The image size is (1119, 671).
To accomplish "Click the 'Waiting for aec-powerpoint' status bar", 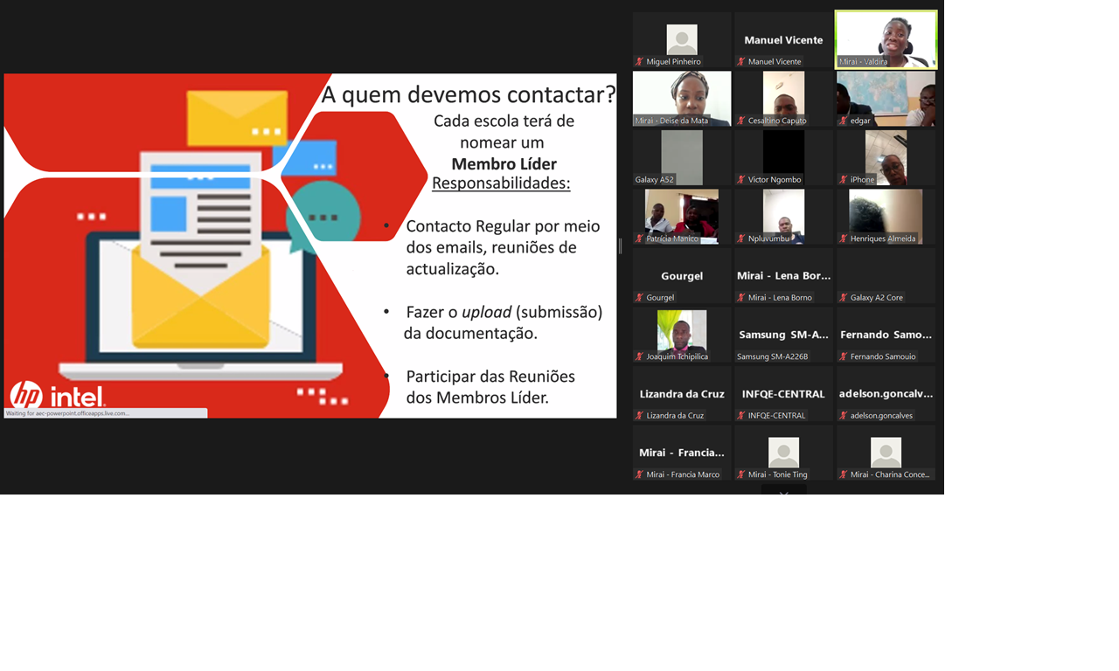I will tap(105, 413).
